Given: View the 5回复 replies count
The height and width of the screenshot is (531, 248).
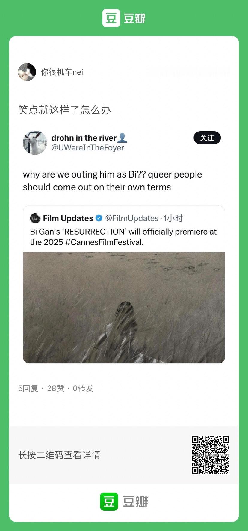Looking at the screenshot, I should [28, 388].
